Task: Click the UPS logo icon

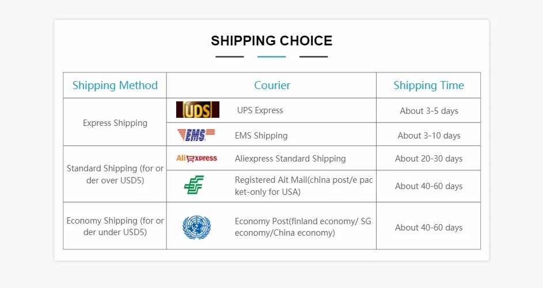Action: 198,110
